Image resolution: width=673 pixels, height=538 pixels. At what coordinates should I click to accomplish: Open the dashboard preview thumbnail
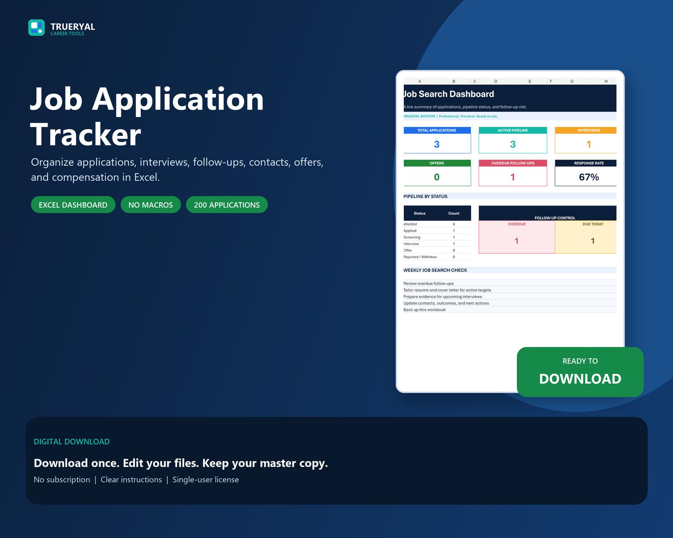(510, 231)
